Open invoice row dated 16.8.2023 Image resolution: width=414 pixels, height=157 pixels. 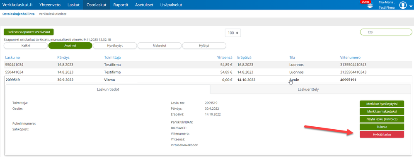pos(208,65)
